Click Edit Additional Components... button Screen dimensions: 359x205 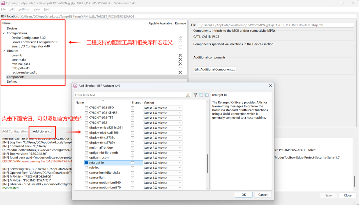coord(215,70)
